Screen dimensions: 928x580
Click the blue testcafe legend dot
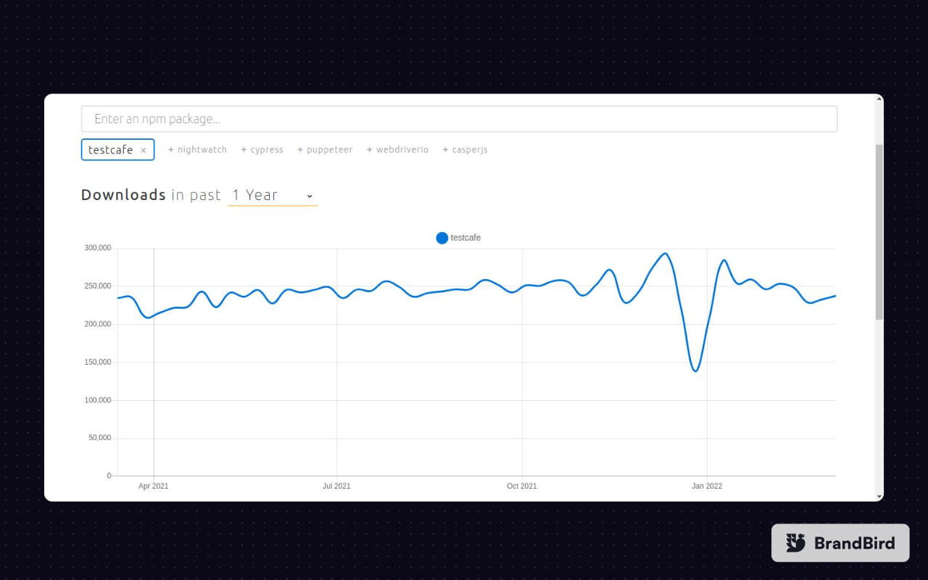[x=442, y=238]
